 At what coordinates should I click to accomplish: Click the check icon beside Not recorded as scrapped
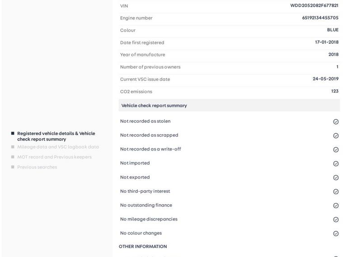(336, 136)
